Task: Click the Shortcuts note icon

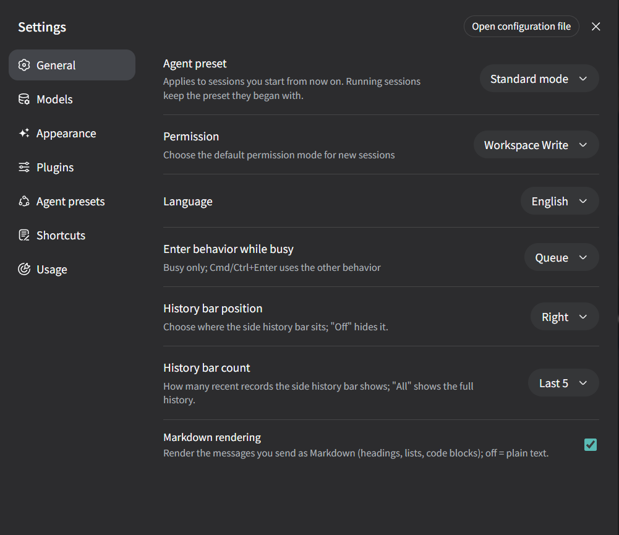Action: pyautogui.click(x=24, y=235)
